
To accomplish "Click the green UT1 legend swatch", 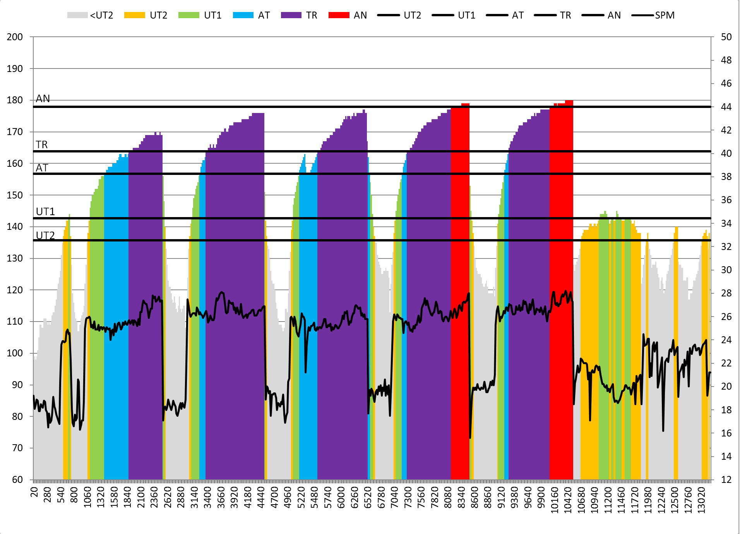I will (x=188, y=15).
